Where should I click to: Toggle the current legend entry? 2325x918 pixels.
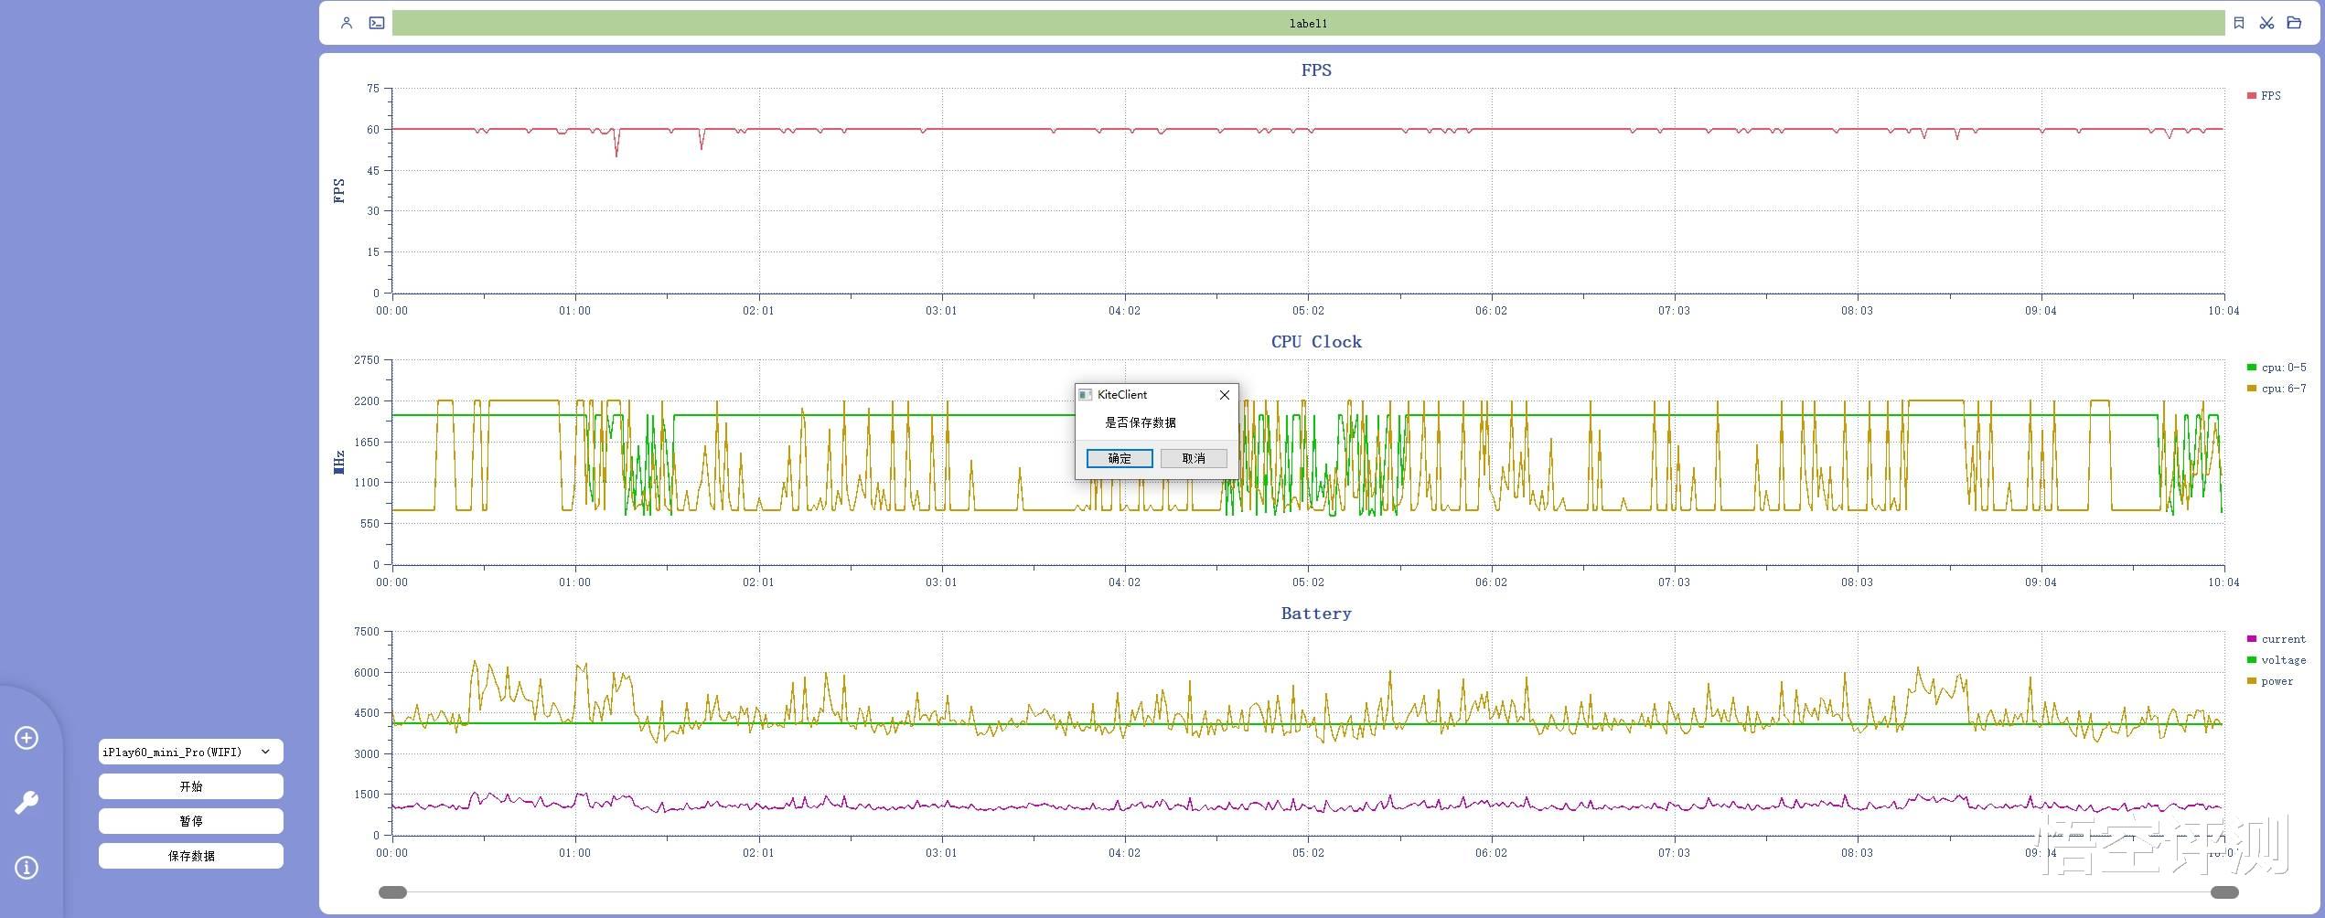pyautogui.click(x=2277, y=639)
